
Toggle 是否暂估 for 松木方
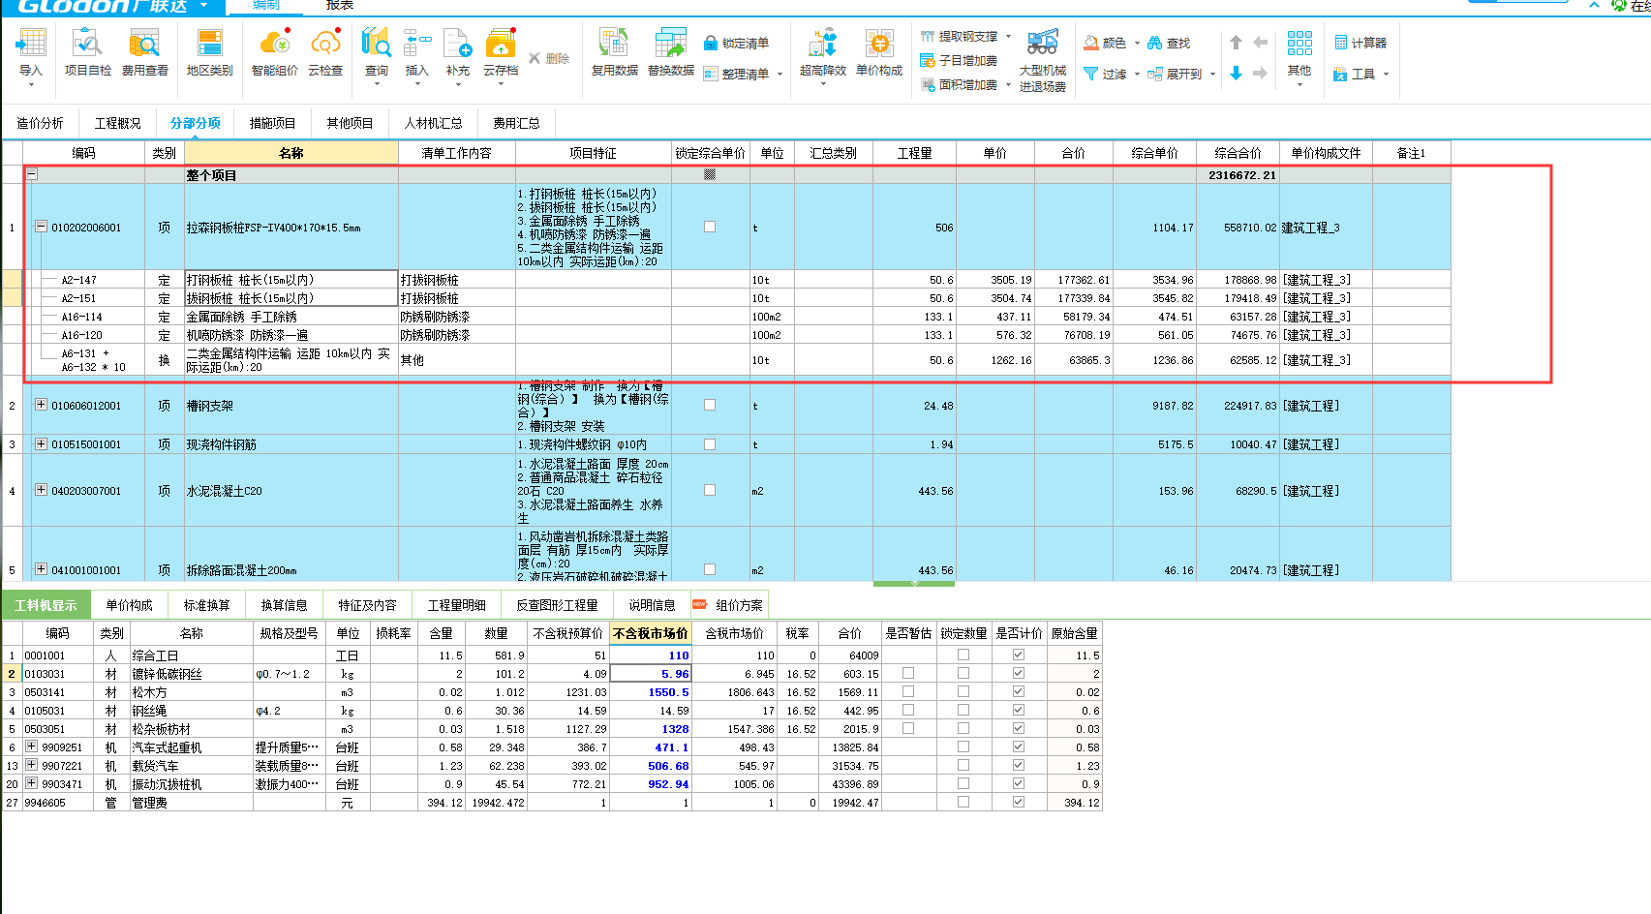[x=908, y=691]
